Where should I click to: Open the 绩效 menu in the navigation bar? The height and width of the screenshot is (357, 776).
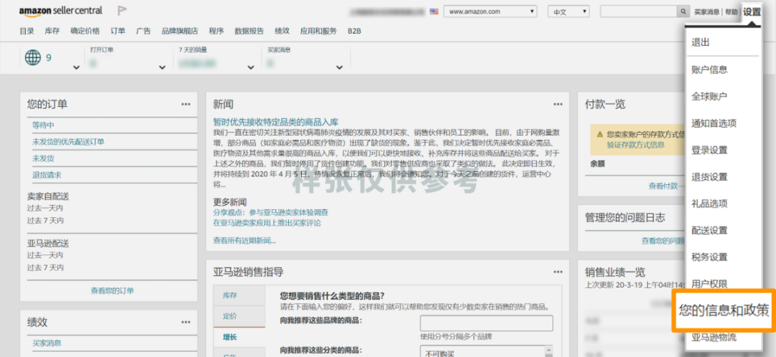pyautogui.click(x=282, y=31)
